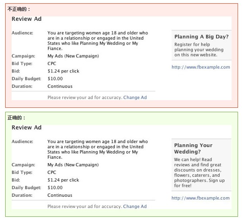Click $1.24 per click bid in red panel
The width and height of the screenshot is (242, 220).
[x=63, y=71]
